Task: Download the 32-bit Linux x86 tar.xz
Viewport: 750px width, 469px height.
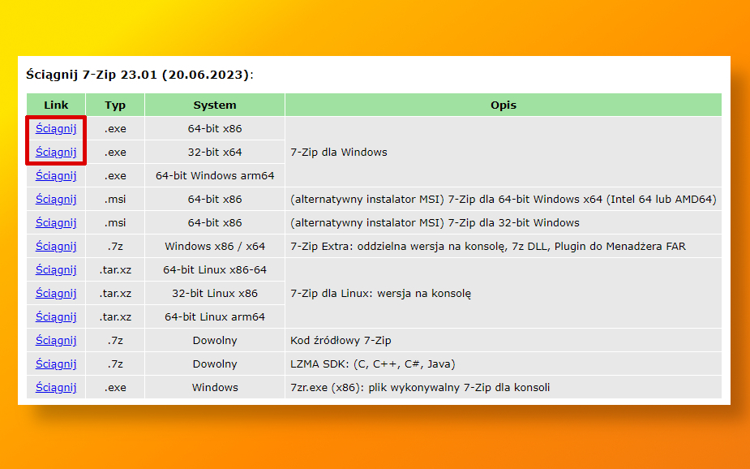Action: click(x=56, y=293)
